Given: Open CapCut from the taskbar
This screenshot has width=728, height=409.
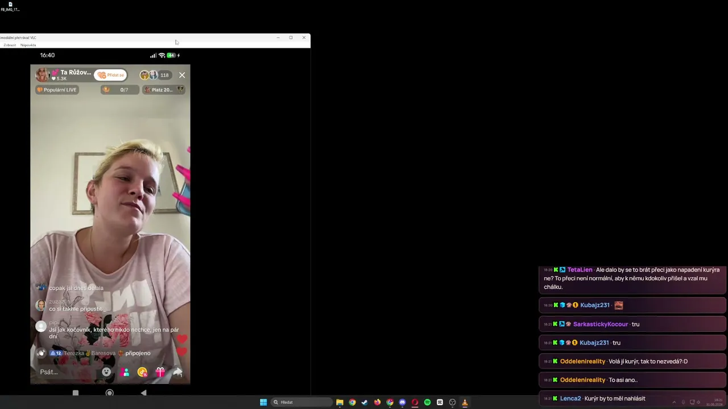Looking at the screenshot, I should pyautogui.click(x=440, y=402).
